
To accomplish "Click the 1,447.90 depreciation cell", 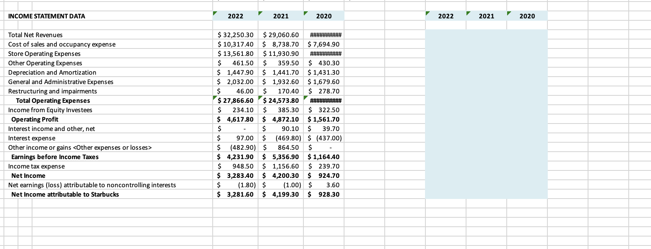I will coord(235,72).
